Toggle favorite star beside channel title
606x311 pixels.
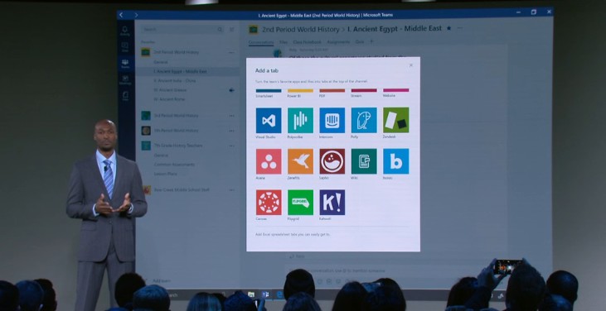[448, 28]
